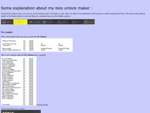150x113 pixels.
Task: Select 'Memory Voltage Adjustment Con...' row
Action: pos(37,50)
